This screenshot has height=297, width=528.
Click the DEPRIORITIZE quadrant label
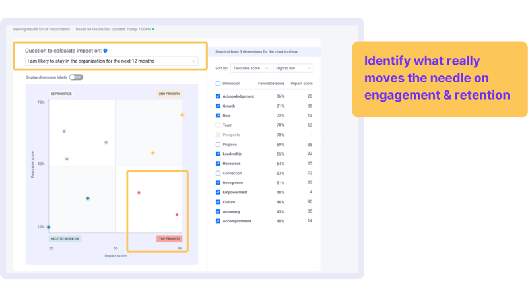[x=61, y=94]
